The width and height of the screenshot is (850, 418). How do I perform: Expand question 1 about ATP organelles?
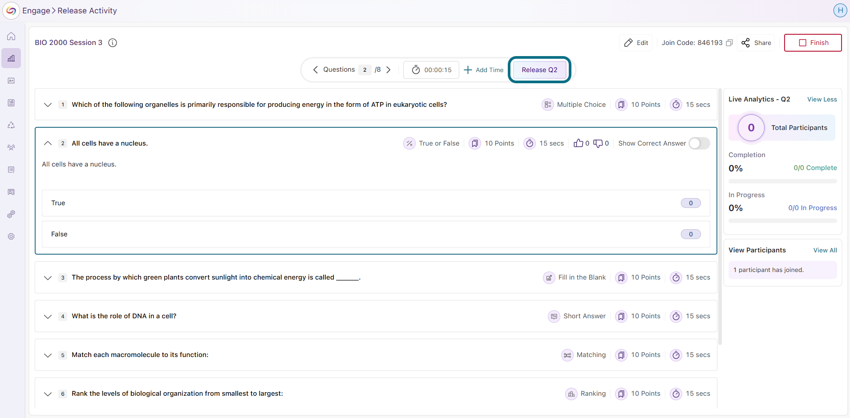(48, 105)
